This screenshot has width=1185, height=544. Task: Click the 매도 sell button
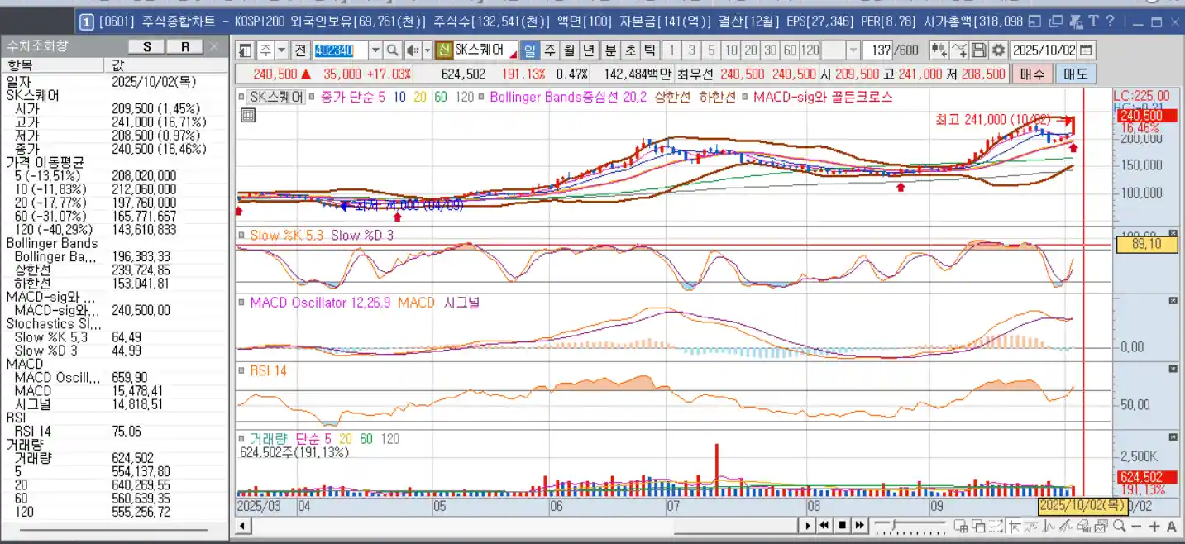pos(1076,74)
